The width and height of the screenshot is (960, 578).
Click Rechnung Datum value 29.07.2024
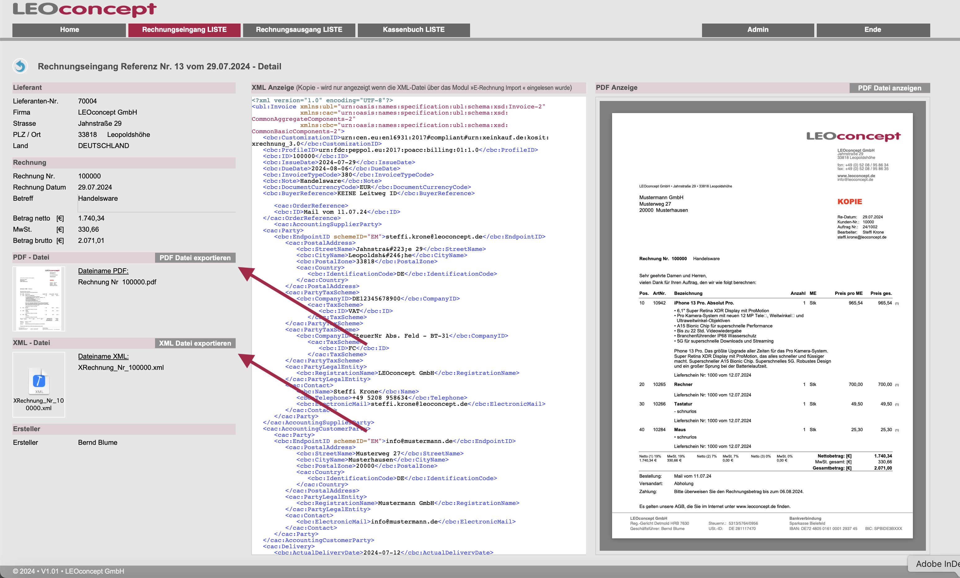[95, 187]
